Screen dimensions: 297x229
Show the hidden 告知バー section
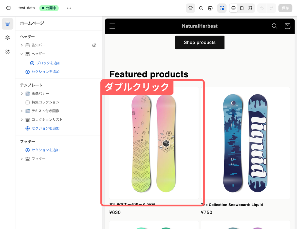click(x=94, y=45)
